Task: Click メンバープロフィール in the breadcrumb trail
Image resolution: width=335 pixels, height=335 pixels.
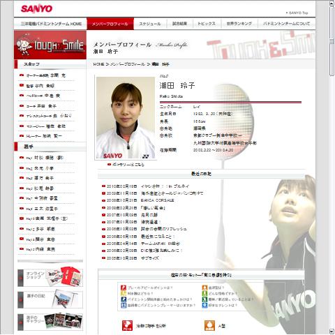Action: tap(127, 64)
